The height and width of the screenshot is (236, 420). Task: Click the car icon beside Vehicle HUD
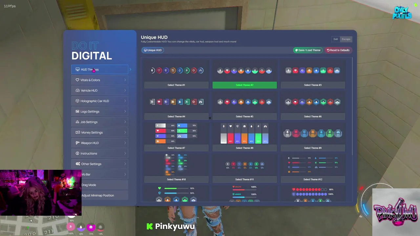(77, 90)
